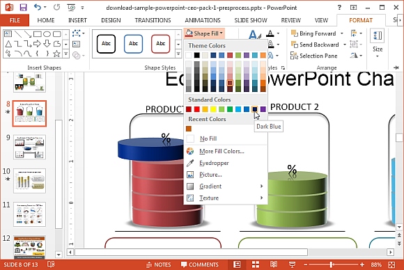
Task: Apply the blue outline Abc shape style
Action: [x=133, y=44]
